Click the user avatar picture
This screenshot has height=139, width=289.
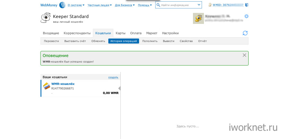tap(198, 18)
